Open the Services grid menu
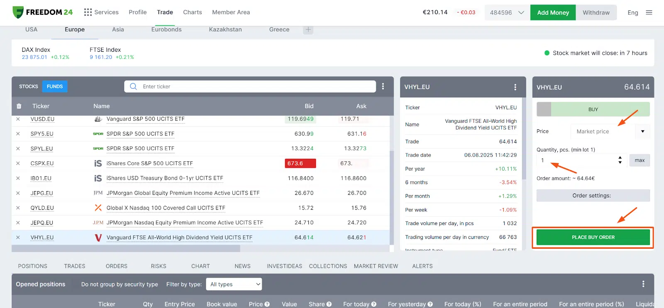This screenshot has height=308, width=664. [101, 12]
